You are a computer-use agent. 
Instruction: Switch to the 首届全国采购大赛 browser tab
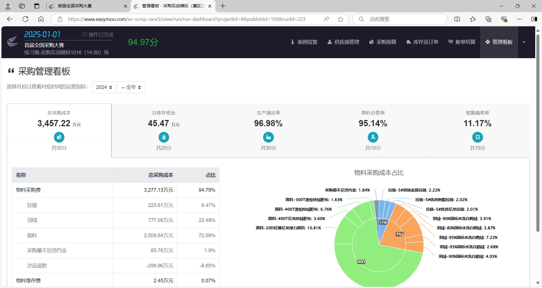pyautogui.click(x=88, y=6)
